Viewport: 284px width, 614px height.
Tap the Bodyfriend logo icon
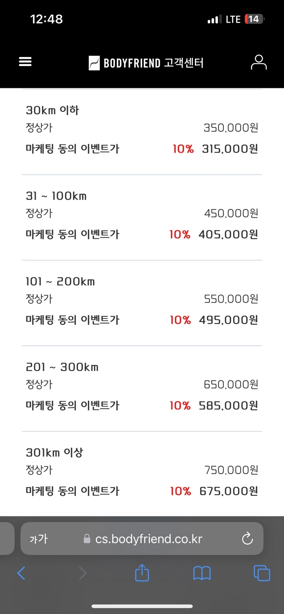(94, 63)
